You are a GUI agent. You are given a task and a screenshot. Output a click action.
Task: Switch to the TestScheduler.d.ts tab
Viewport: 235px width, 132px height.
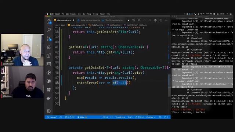[x=112, y=20]
